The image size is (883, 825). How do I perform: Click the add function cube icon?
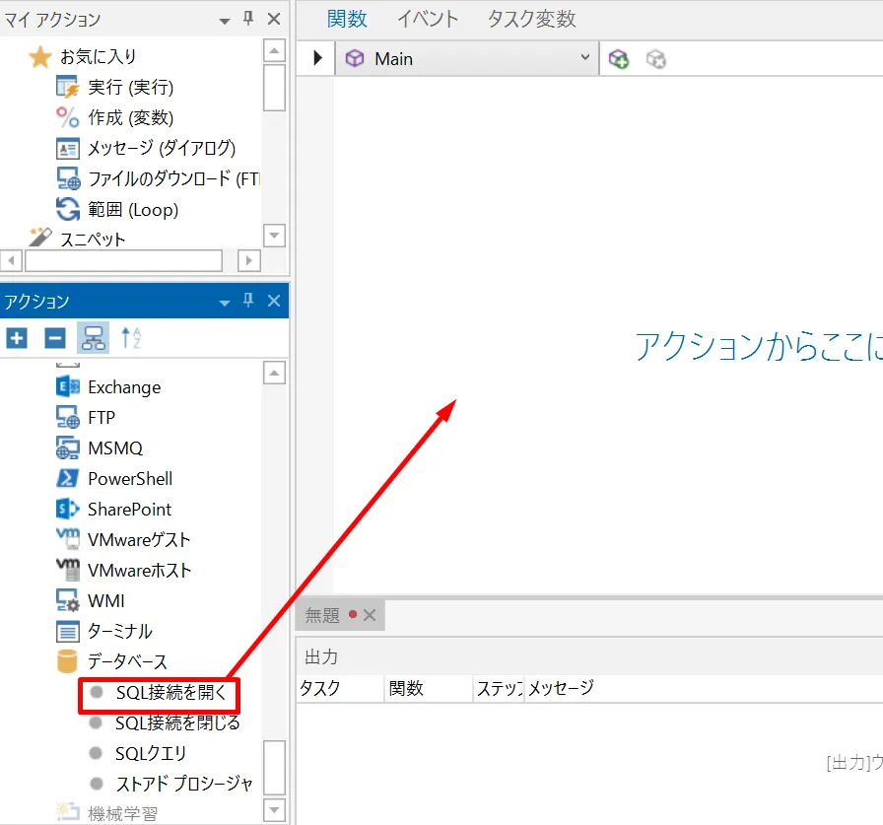(619, 59)
